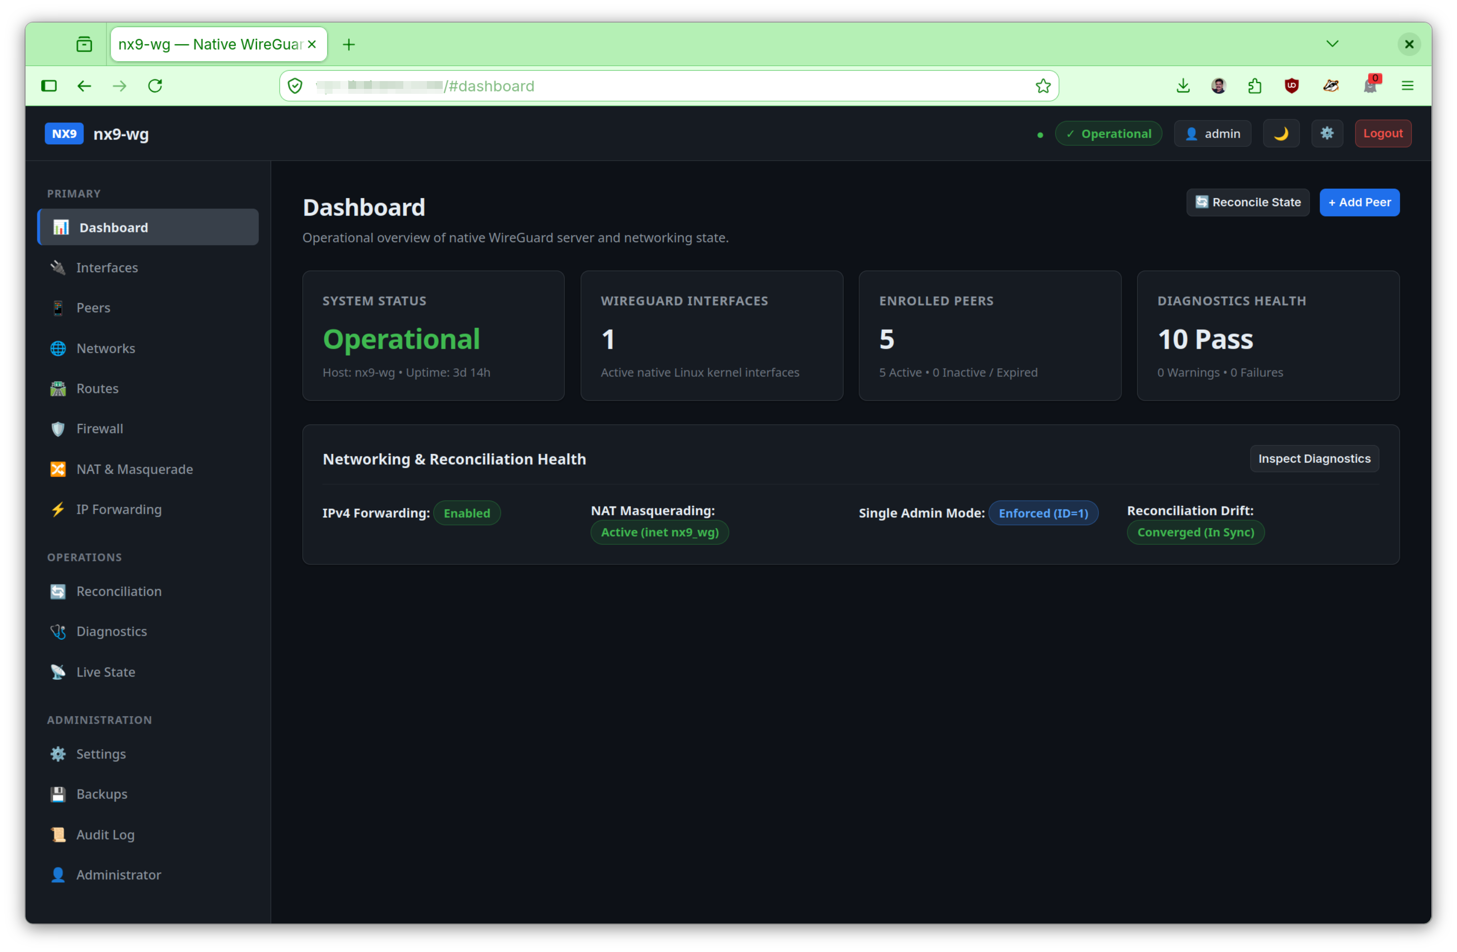The height and width of the screenshot is (952, 1457).
Task: Click the Diagnostics stethoscope icon
Action: point(58,631)
